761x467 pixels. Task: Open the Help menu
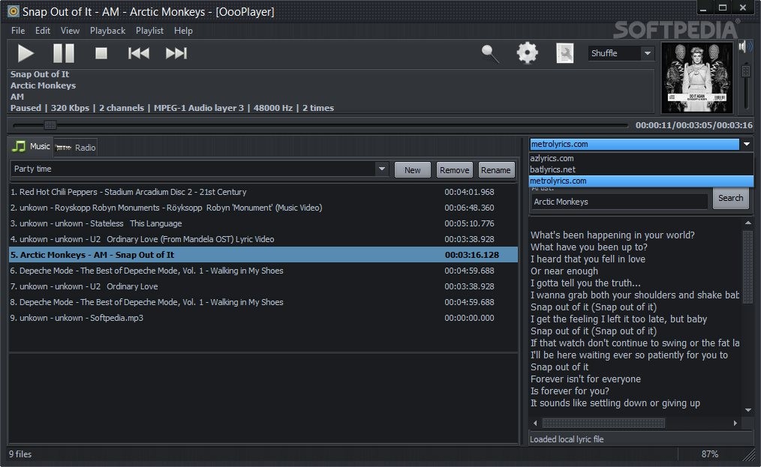pyautogui.click(x=183, y=31)
